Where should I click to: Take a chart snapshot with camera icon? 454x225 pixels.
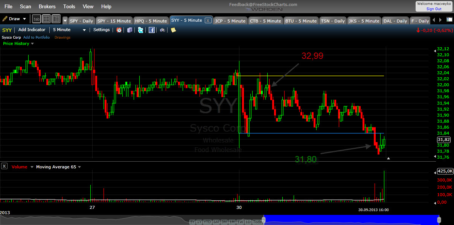163,30
